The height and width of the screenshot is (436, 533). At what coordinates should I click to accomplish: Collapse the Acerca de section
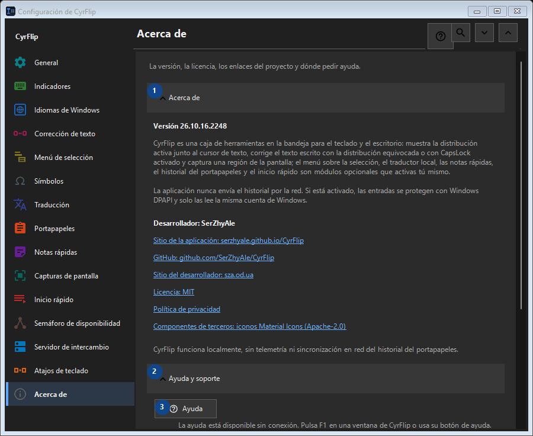(x=325, y=98)
